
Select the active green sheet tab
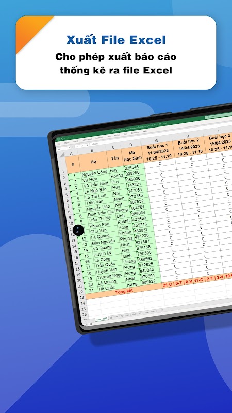point(102,319)
